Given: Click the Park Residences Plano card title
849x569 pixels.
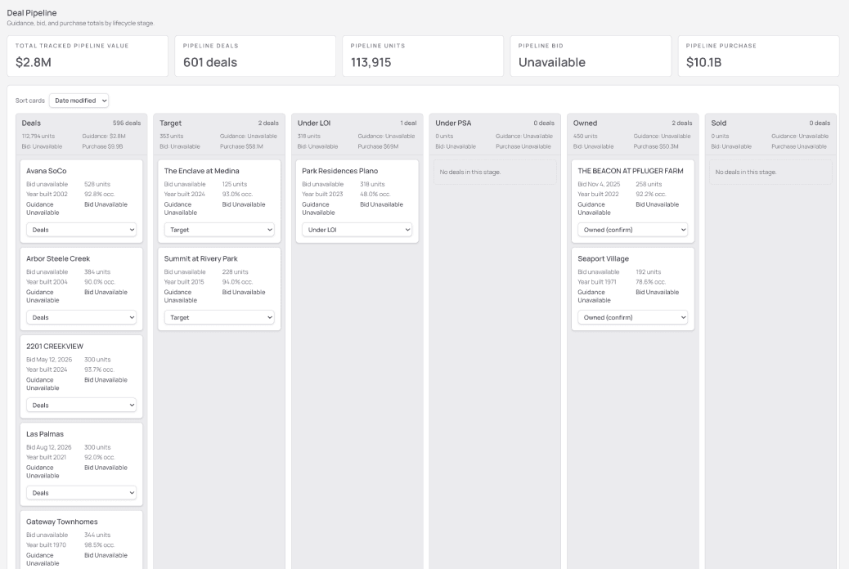Looking at the screenshot, I should click(340, 171).
